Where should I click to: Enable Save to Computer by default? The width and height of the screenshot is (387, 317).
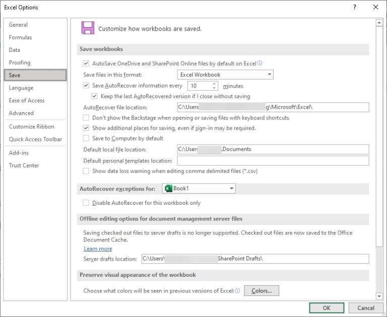tap(86, 138)
